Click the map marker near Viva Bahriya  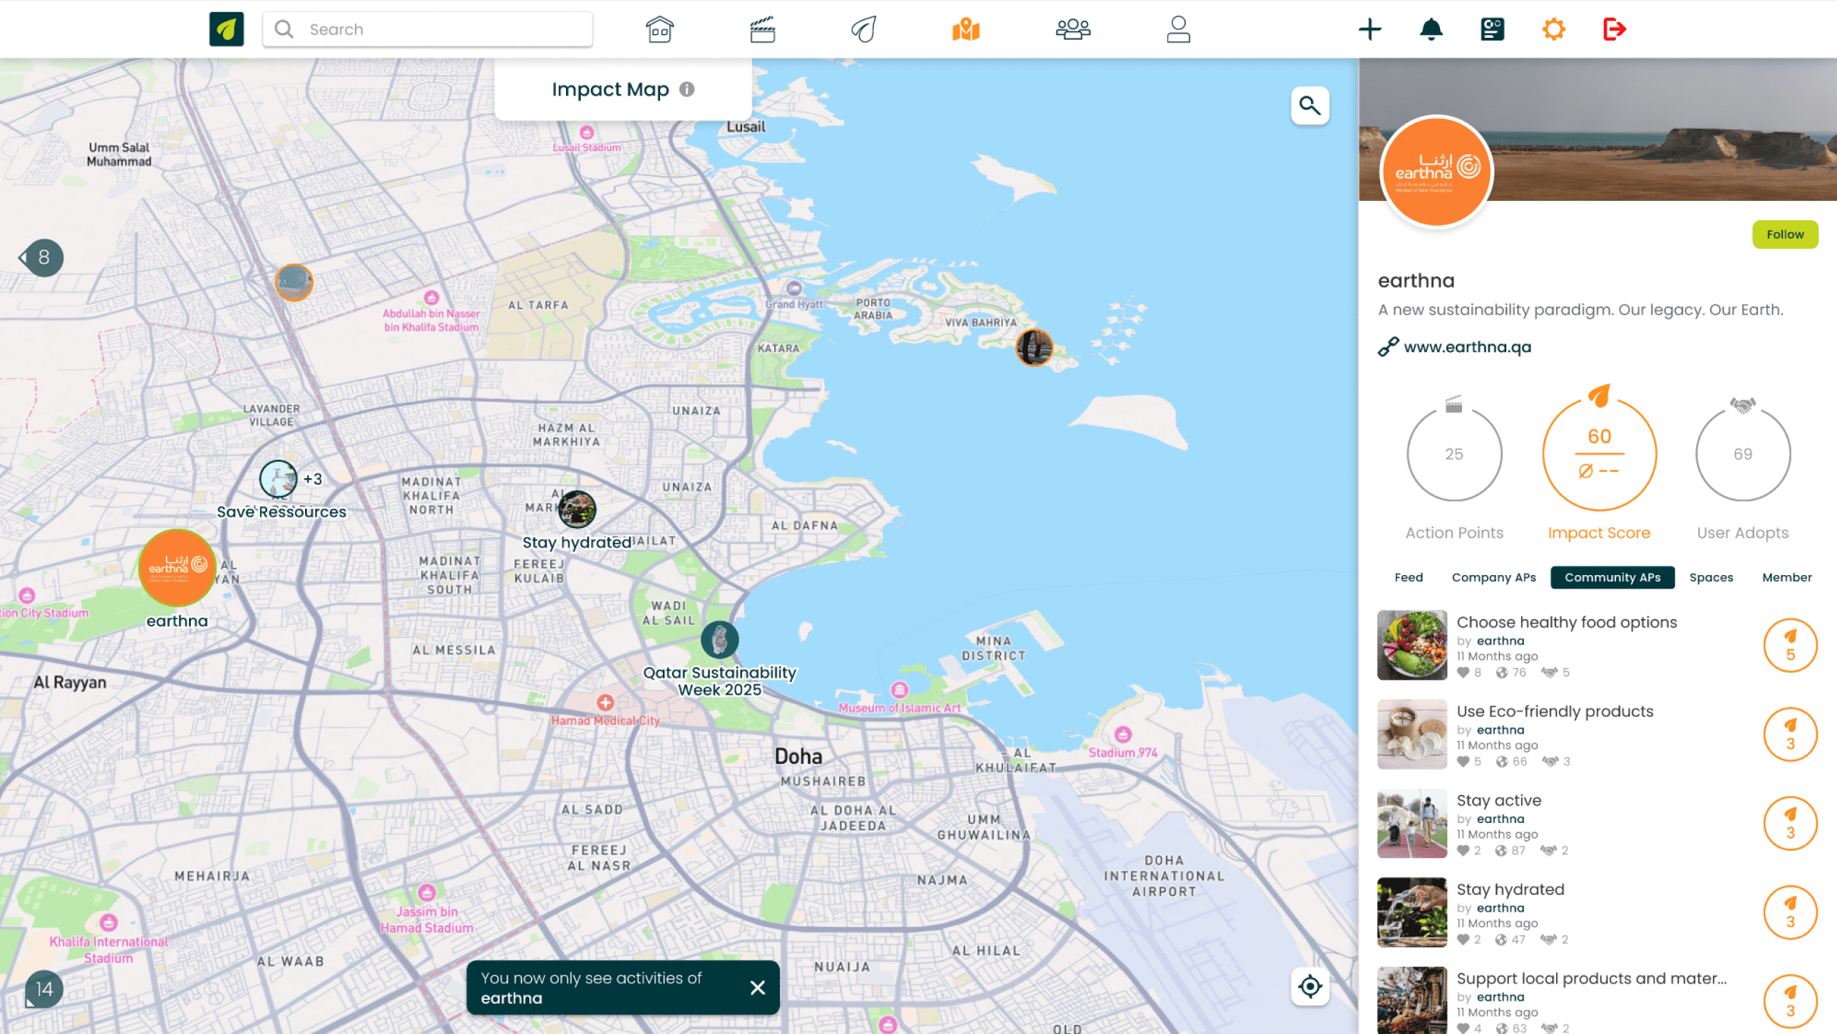click(x=1034, y=347)
